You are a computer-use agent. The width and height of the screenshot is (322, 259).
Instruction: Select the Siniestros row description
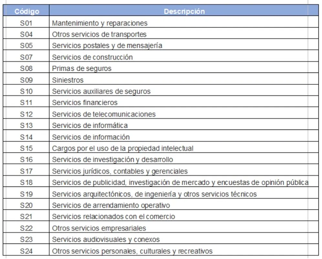184,79
